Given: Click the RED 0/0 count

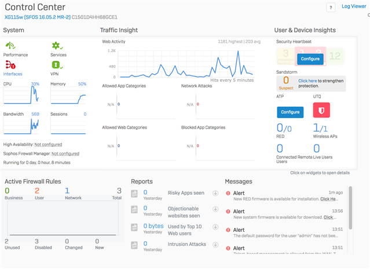Looking at the screenshot, I should [x=284, y=128].
